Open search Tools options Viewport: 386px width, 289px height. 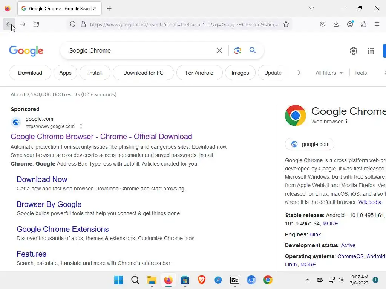click(360, 73)
